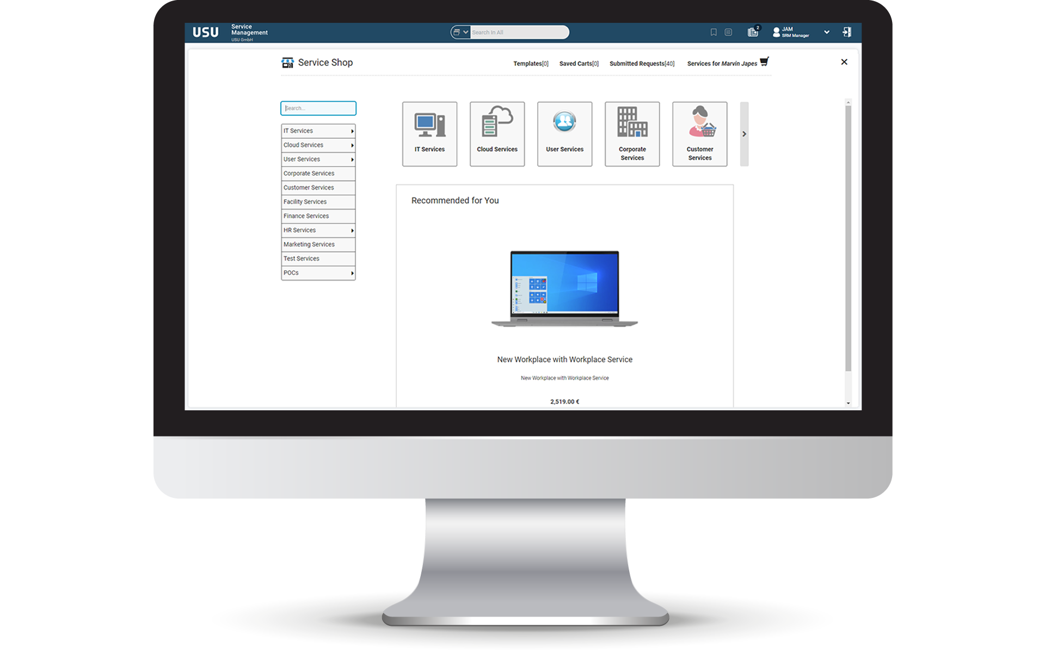This screenshot has height=653, width=1045.
Task: Select Marketing Services from the left menu
Action: (x=317, y=244)
